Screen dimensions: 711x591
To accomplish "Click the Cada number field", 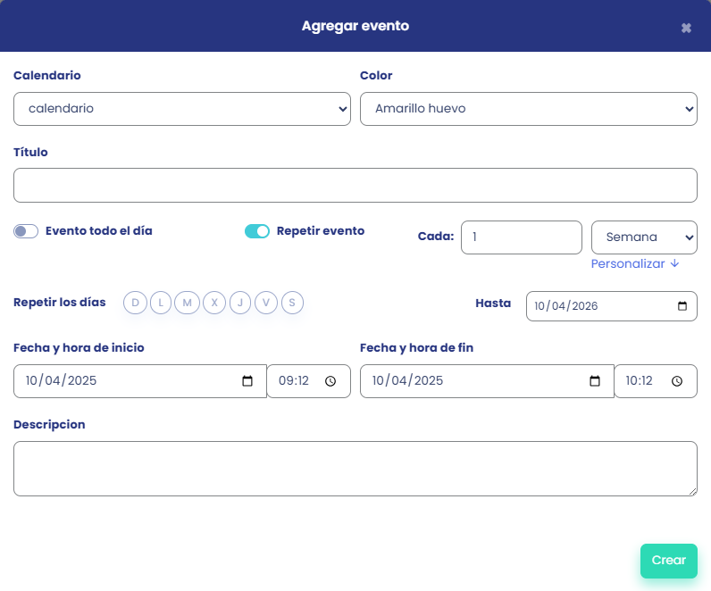I will click(x=522, y=237).
